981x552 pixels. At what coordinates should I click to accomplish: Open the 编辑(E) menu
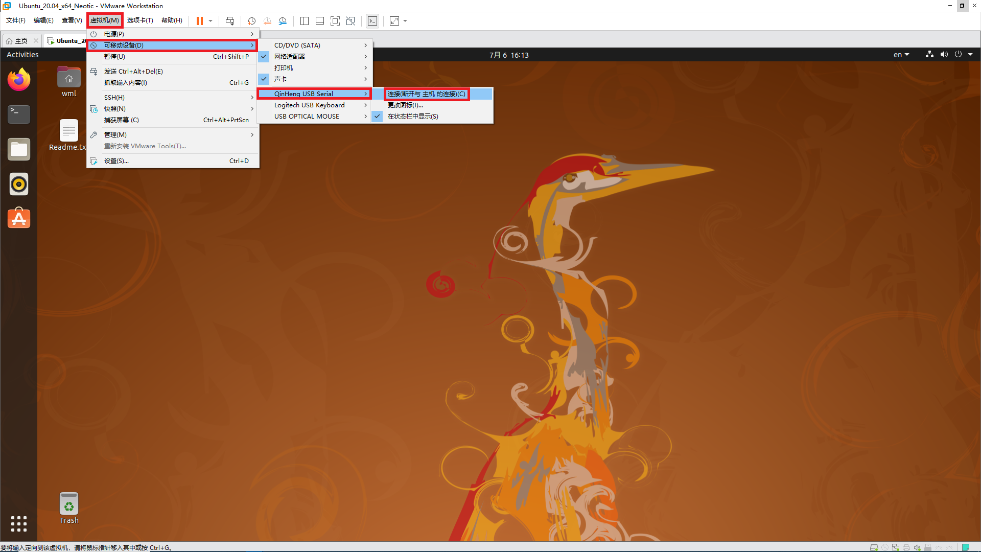pos(43,20)
